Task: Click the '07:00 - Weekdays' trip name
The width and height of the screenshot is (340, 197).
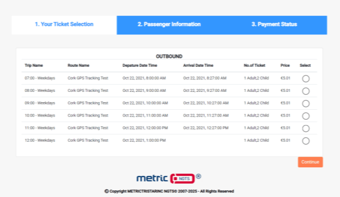Action: pos(40,78)
